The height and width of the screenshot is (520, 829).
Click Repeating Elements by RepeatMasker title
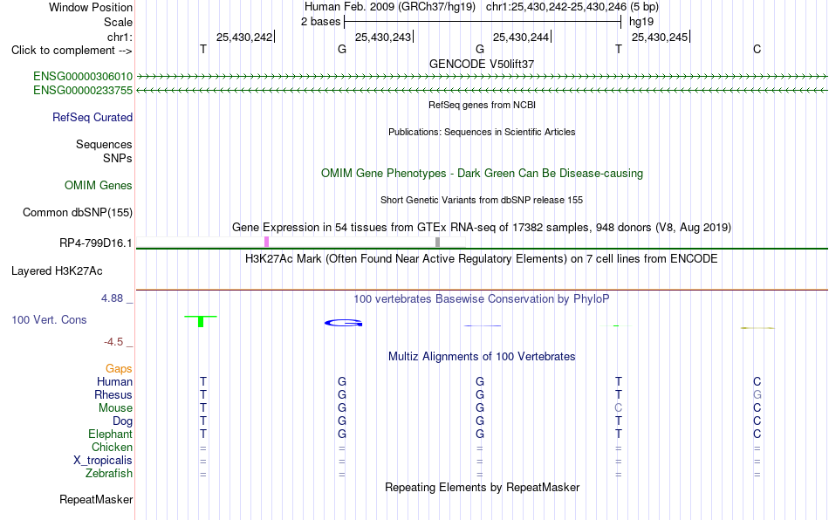click(483, 487)
